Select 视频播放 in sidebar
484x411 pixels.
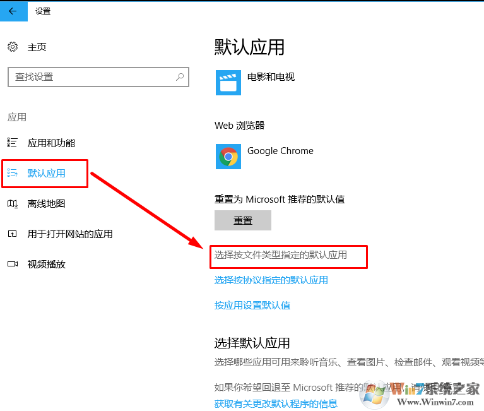pyautogui.click(x=46, y=264)
